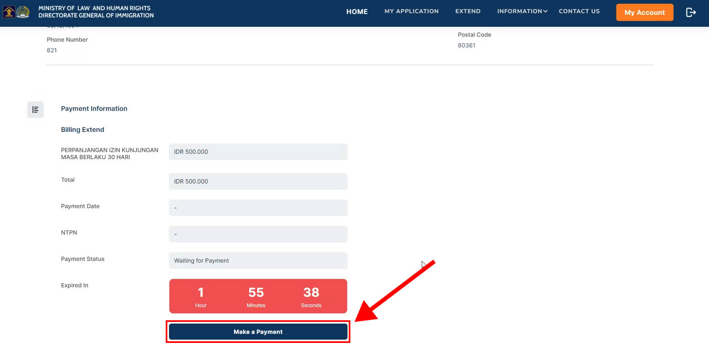Click the logout icon in header

691,12
